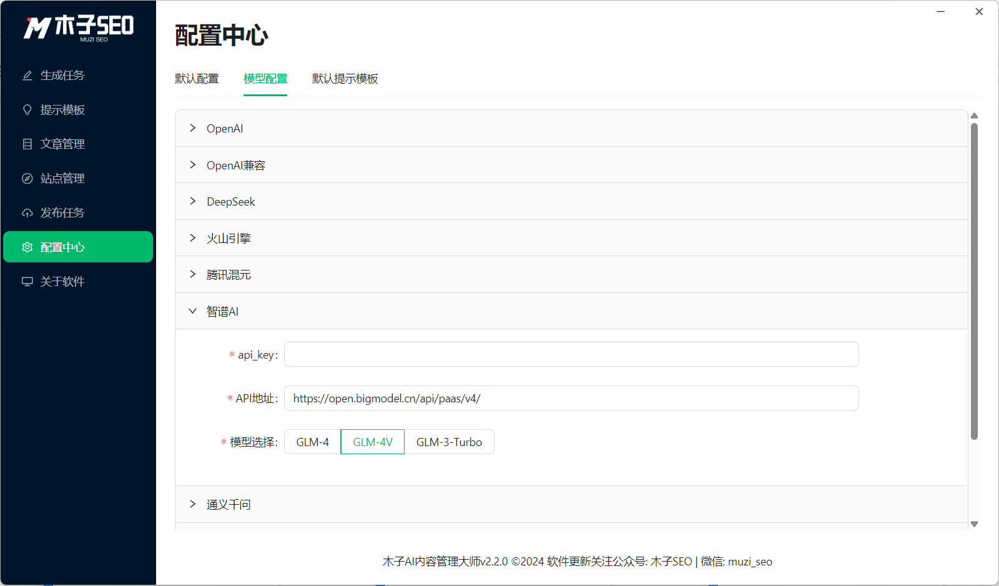Go to the 提示模板 sidebar item

coord(78,109)
